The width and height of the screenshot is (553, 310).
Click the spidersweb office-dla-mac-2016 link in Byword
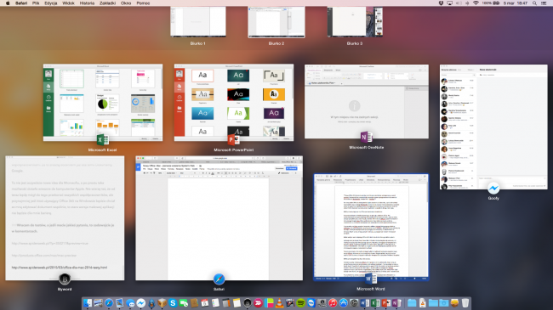[x=60, y=268]
